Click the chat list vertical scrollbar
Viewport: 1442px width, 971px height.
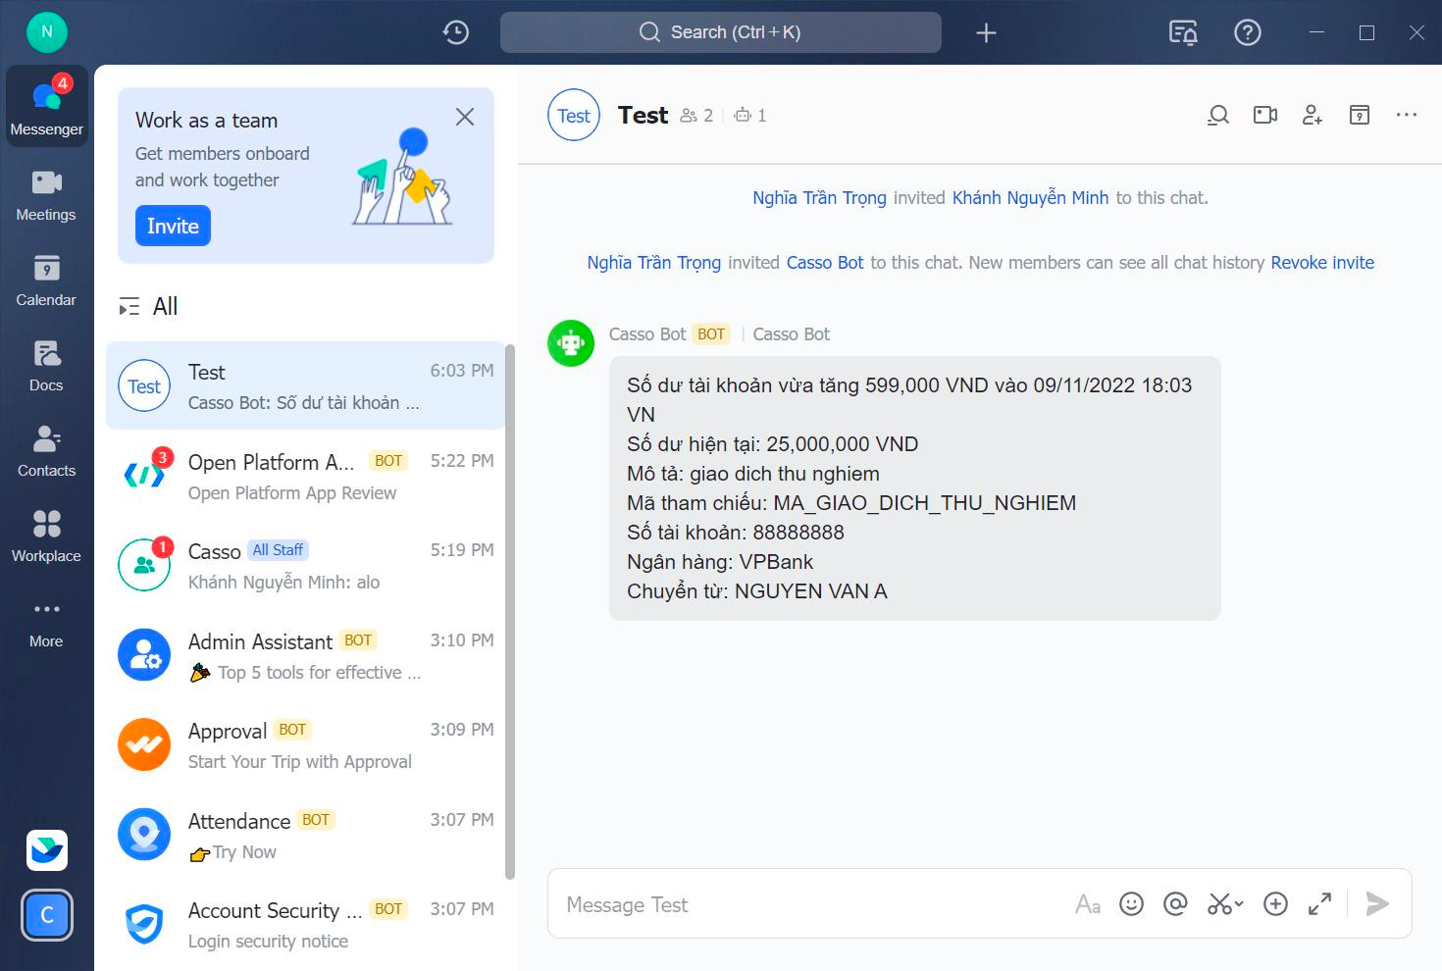510,612
